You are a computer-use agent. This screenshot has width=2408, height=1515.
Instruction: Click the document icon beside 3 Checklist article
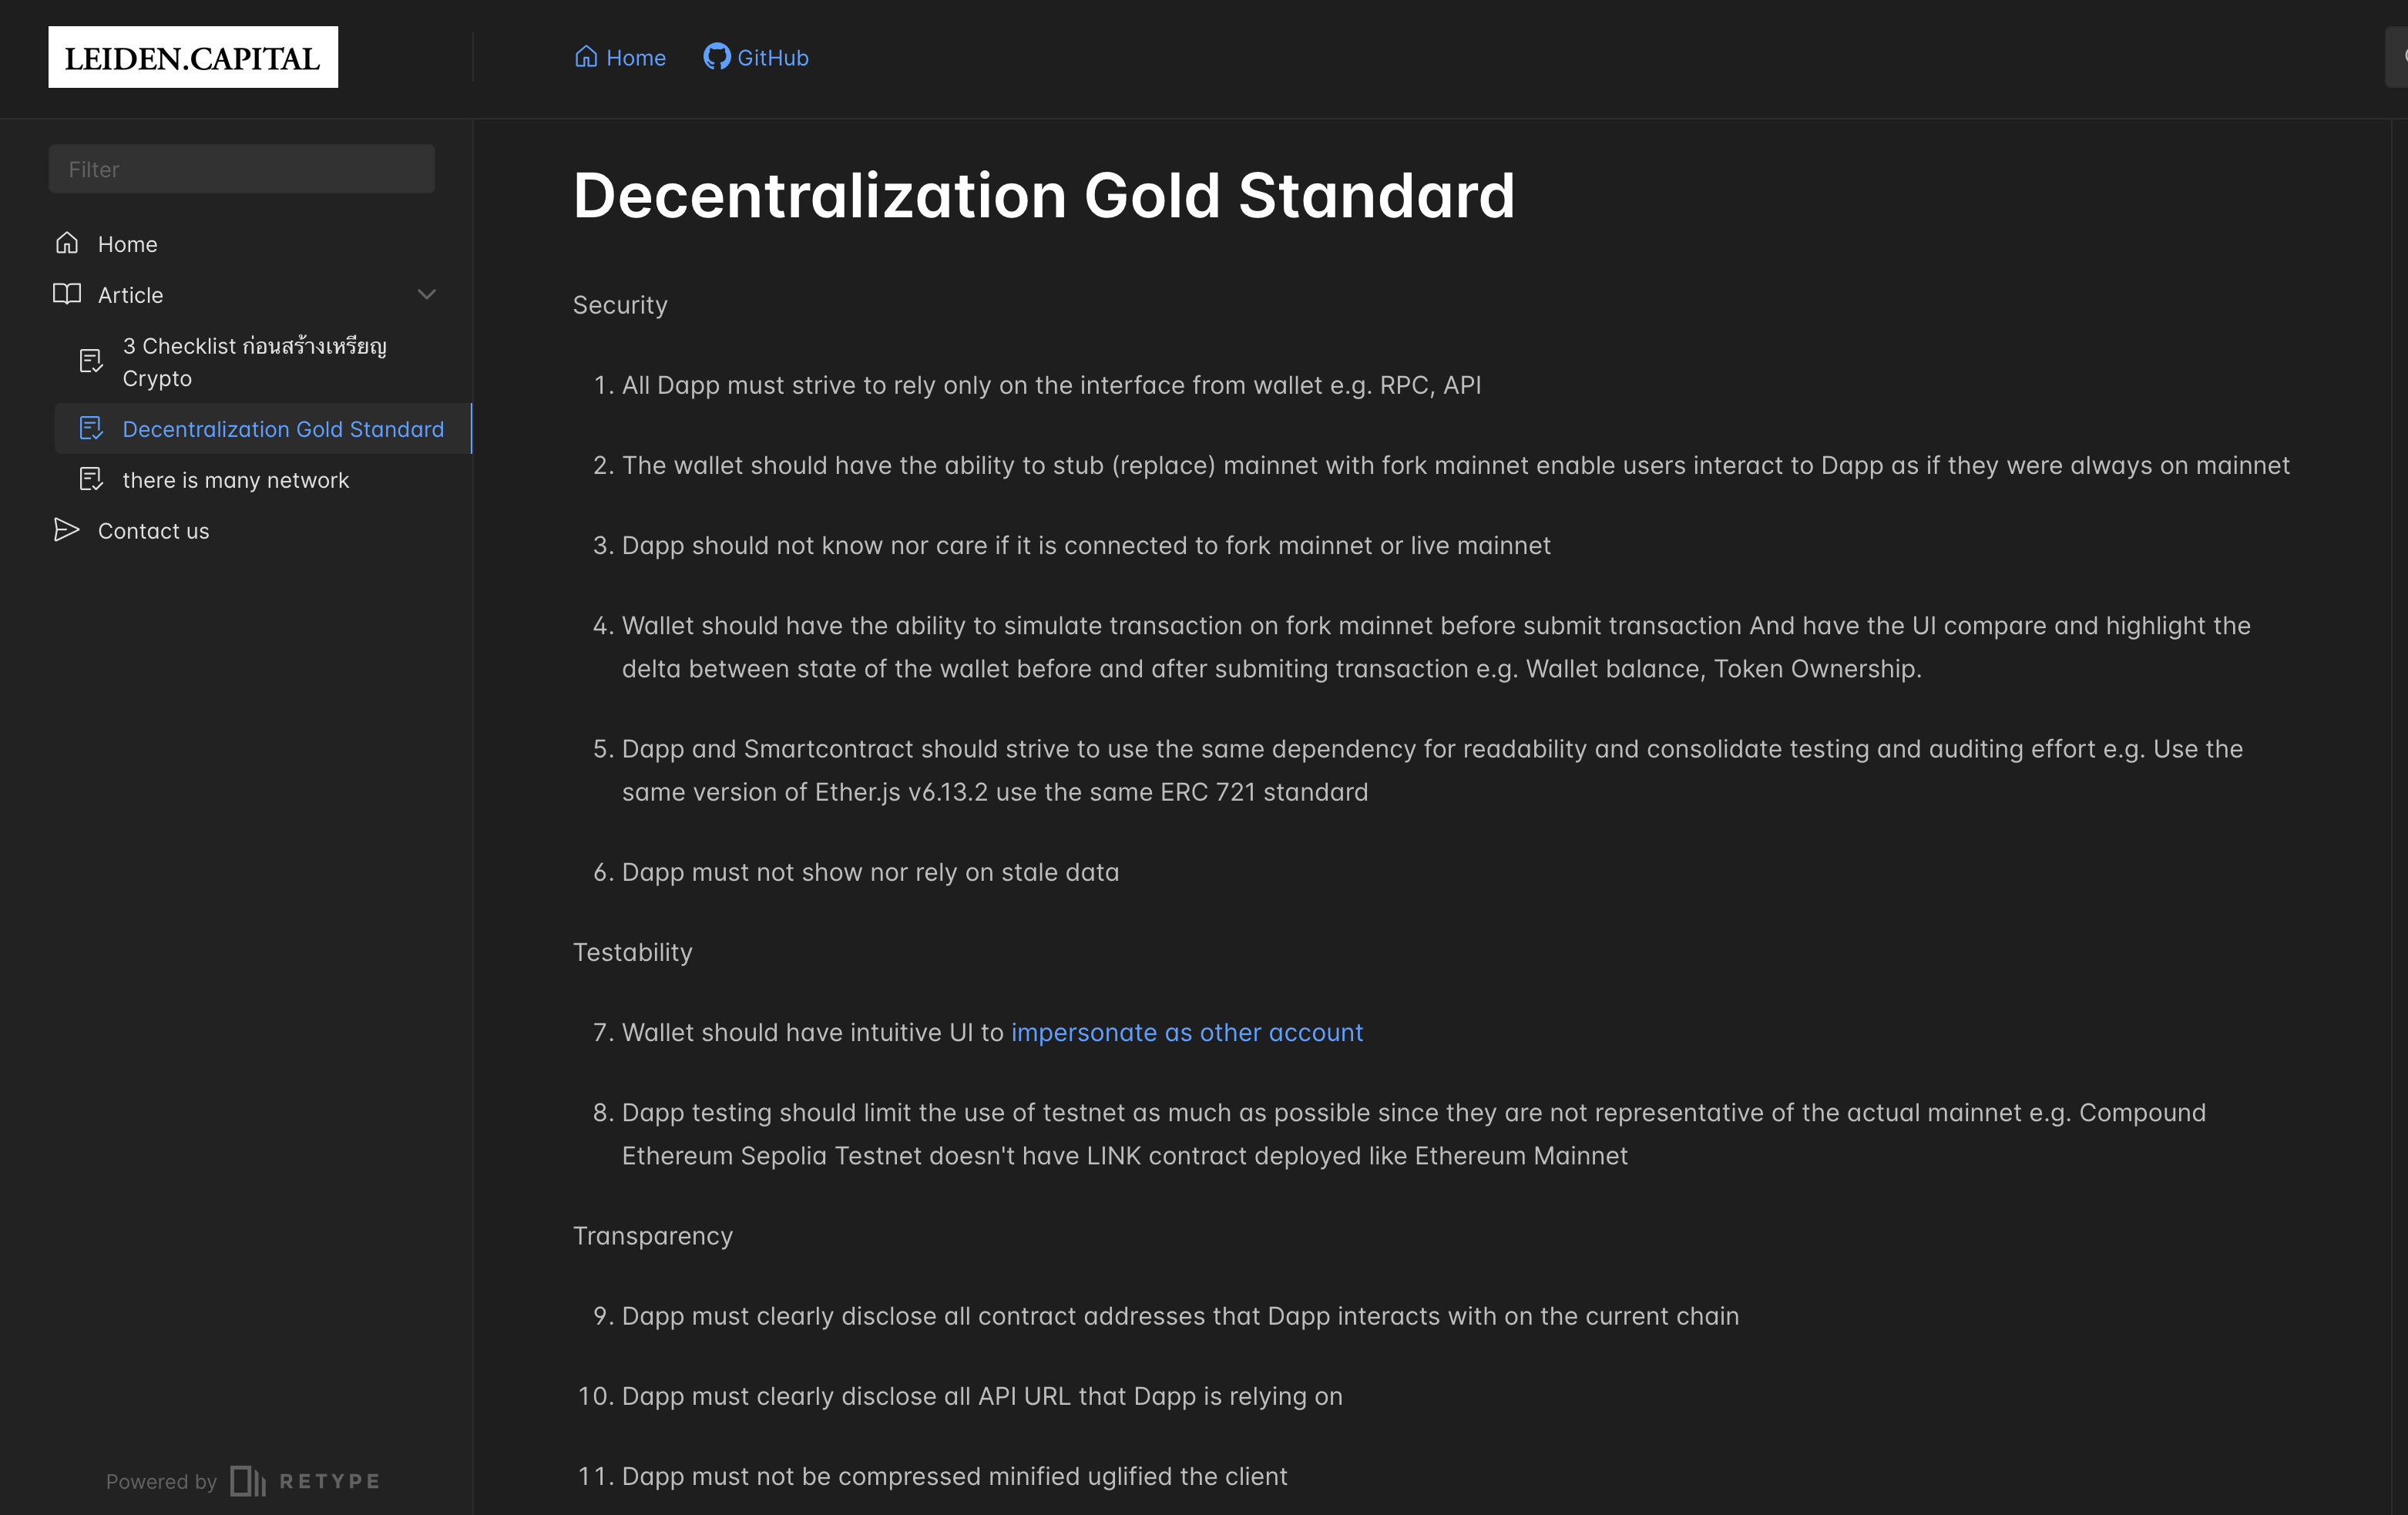(x=91, y=361)
